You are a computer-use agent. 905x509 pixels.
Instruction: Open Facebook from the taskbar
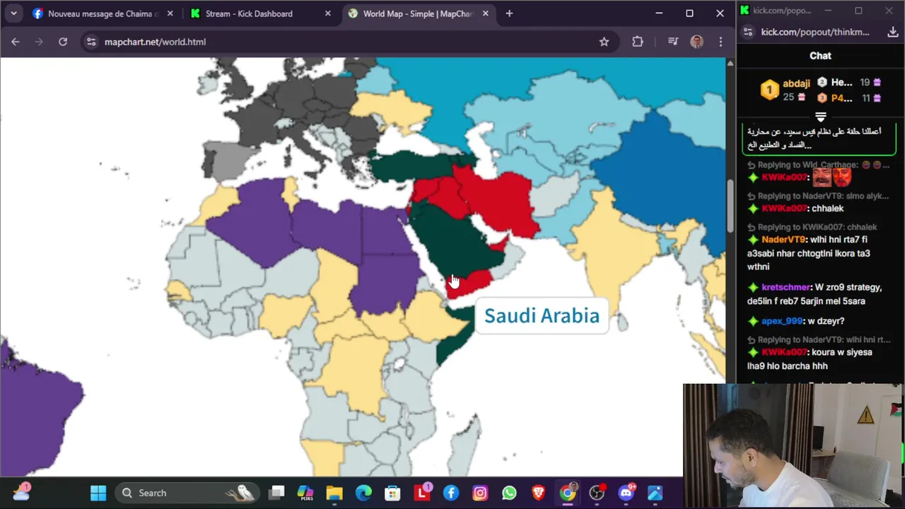(x=451, y=493)
